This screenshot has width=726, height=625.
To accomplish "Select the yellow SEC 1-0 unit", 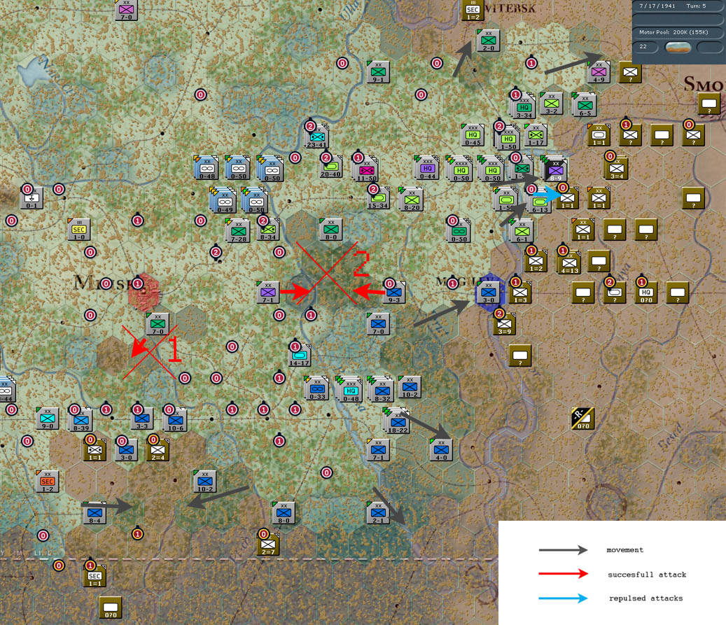I will click(x=78, y=230).
